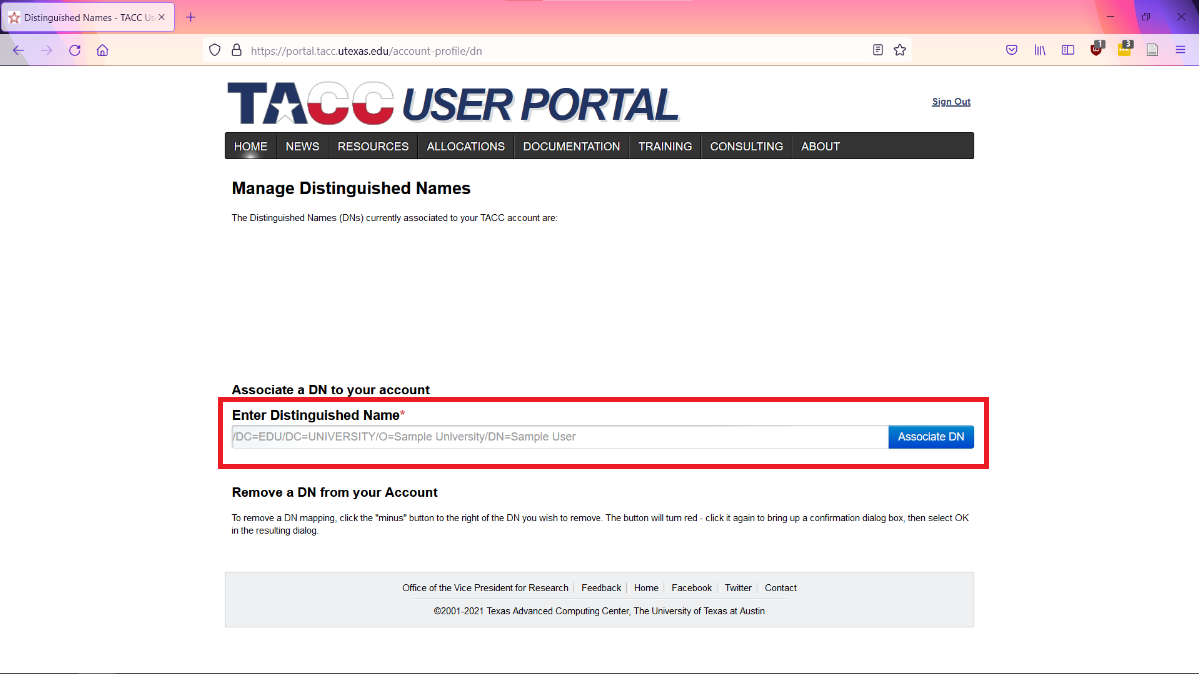This screenshot has height=674, width=1199.
Task: Open the TRAINING navigation menu
Action: click(x=665, y=146)
